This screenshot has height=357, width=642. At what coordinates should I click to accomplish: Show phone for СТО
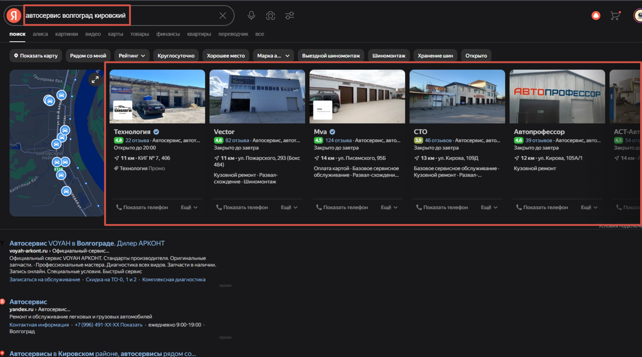point(442,207)
